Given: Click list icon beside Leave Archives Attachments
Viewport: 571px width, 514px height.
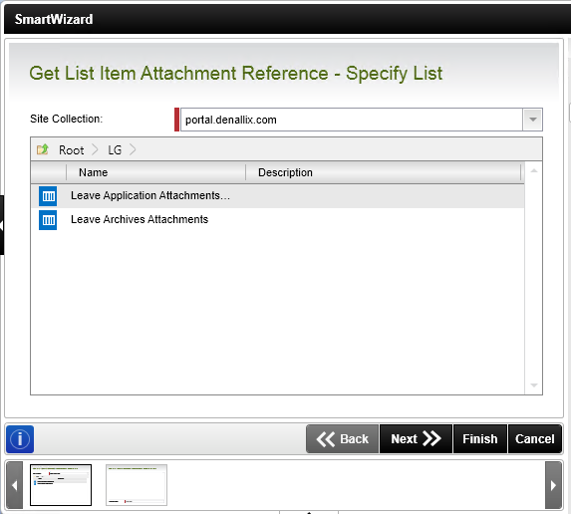Looking at the screenshot, I should coord(48,220).
